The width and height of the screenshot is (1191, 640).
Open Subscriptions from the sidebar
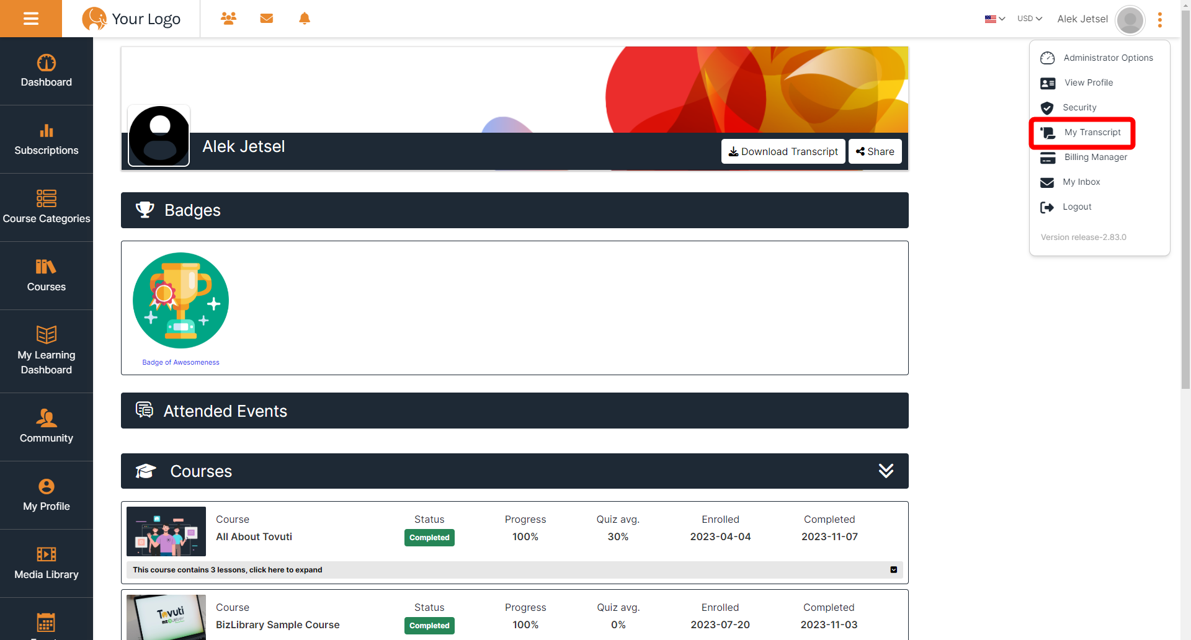tap(47, 140)
